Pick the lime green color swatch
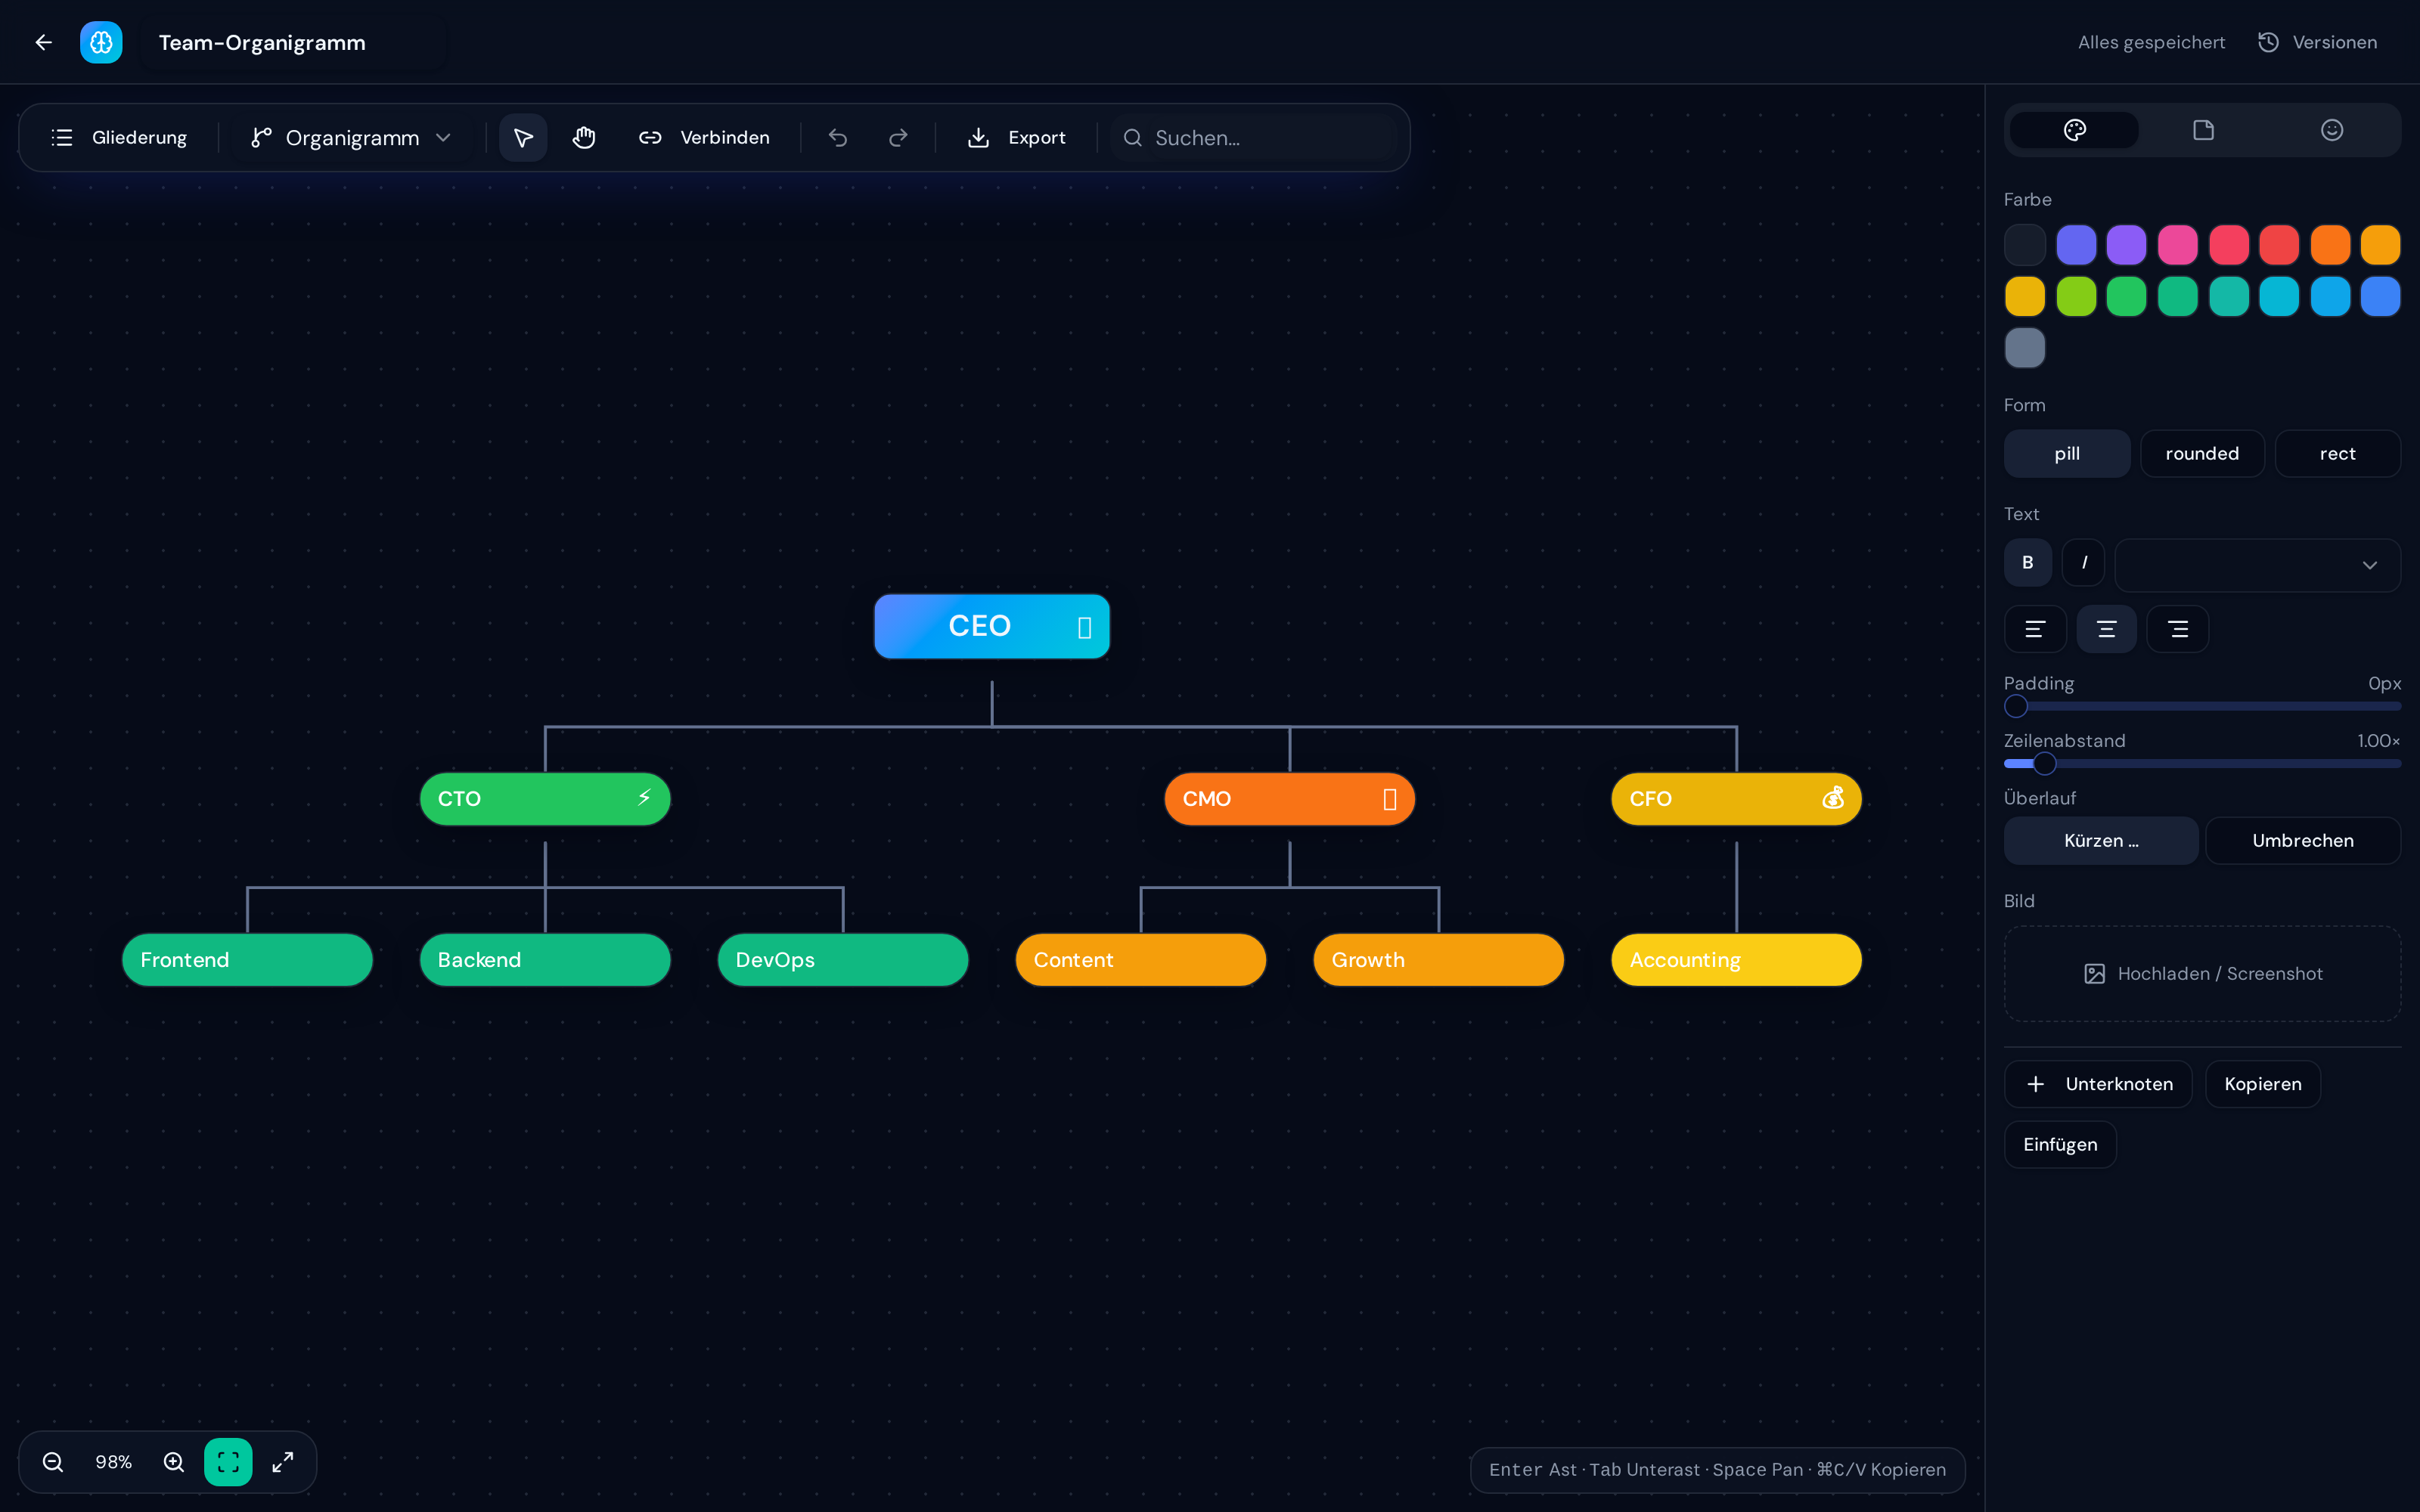Image resolution: width=2420 pixels, height=1512 pixels. point(2076,297)
